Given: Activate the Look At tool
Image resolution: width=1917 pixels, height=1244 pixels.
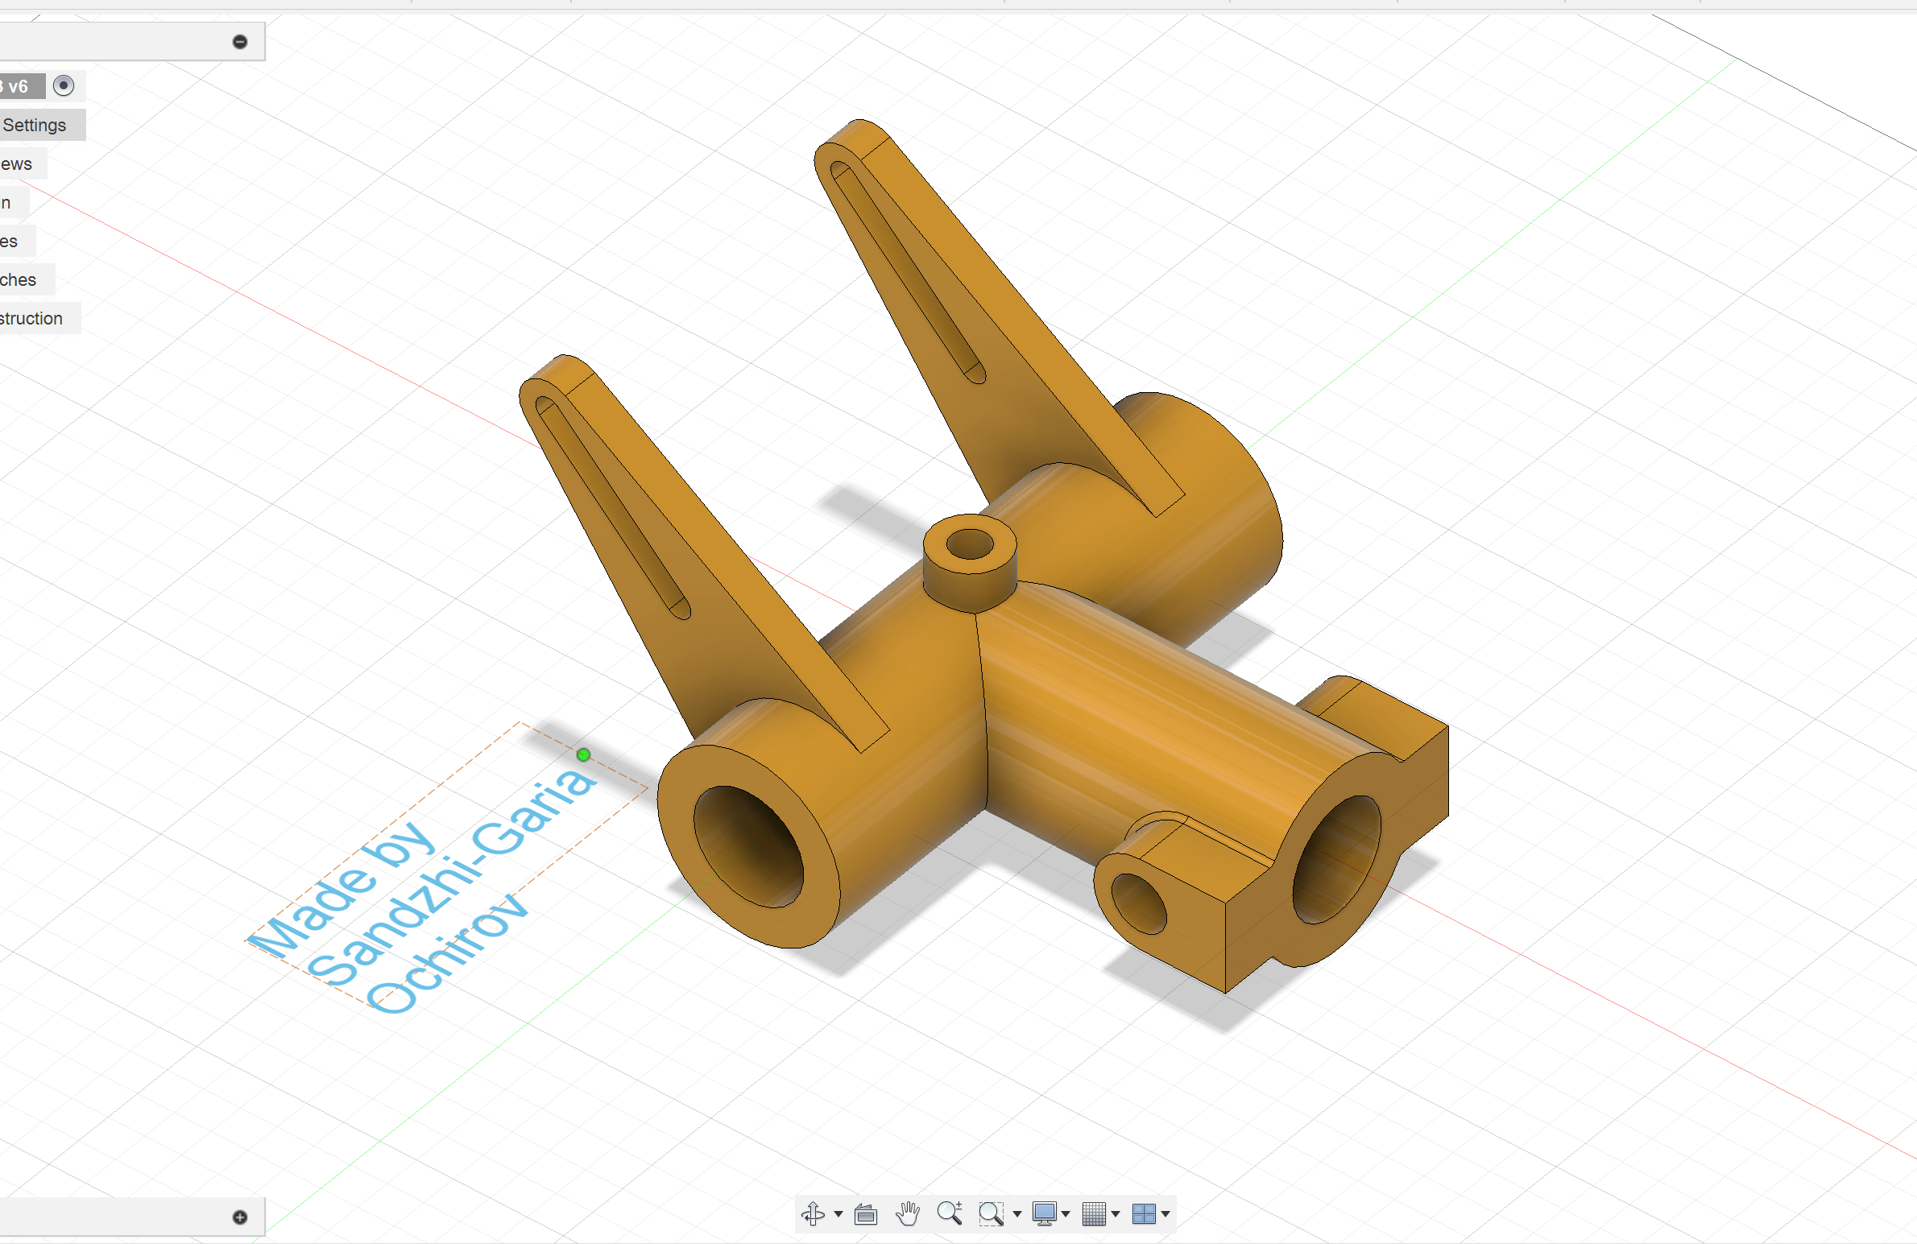Looking at the screenshot, I should 866,1213.
